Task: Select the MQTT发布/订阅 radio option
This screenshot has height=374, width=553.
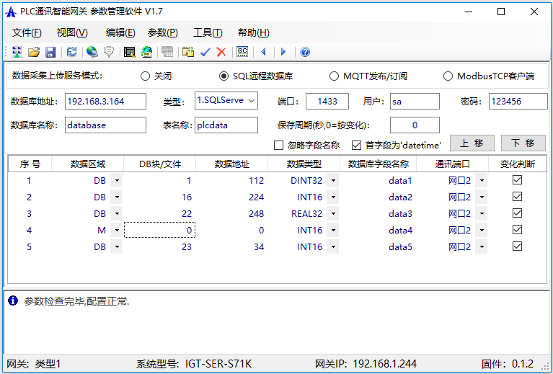Action: click(334, 76)
